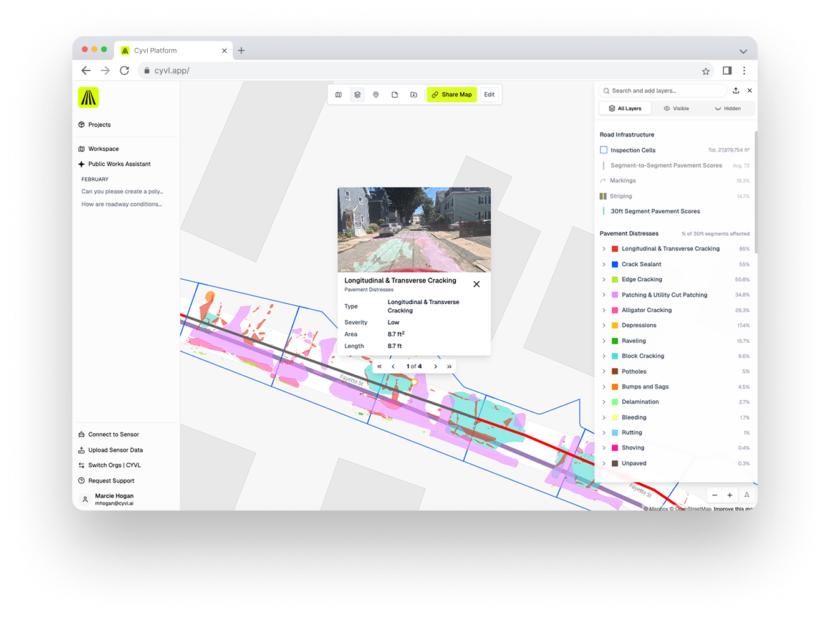Switch to the Visible layers tab

(677, 108)
